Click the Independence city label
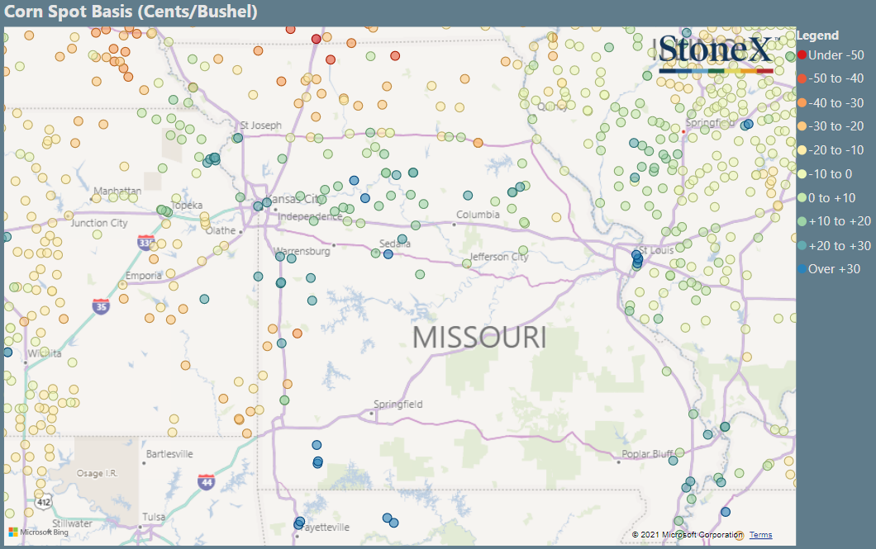 tap(310, 216)
